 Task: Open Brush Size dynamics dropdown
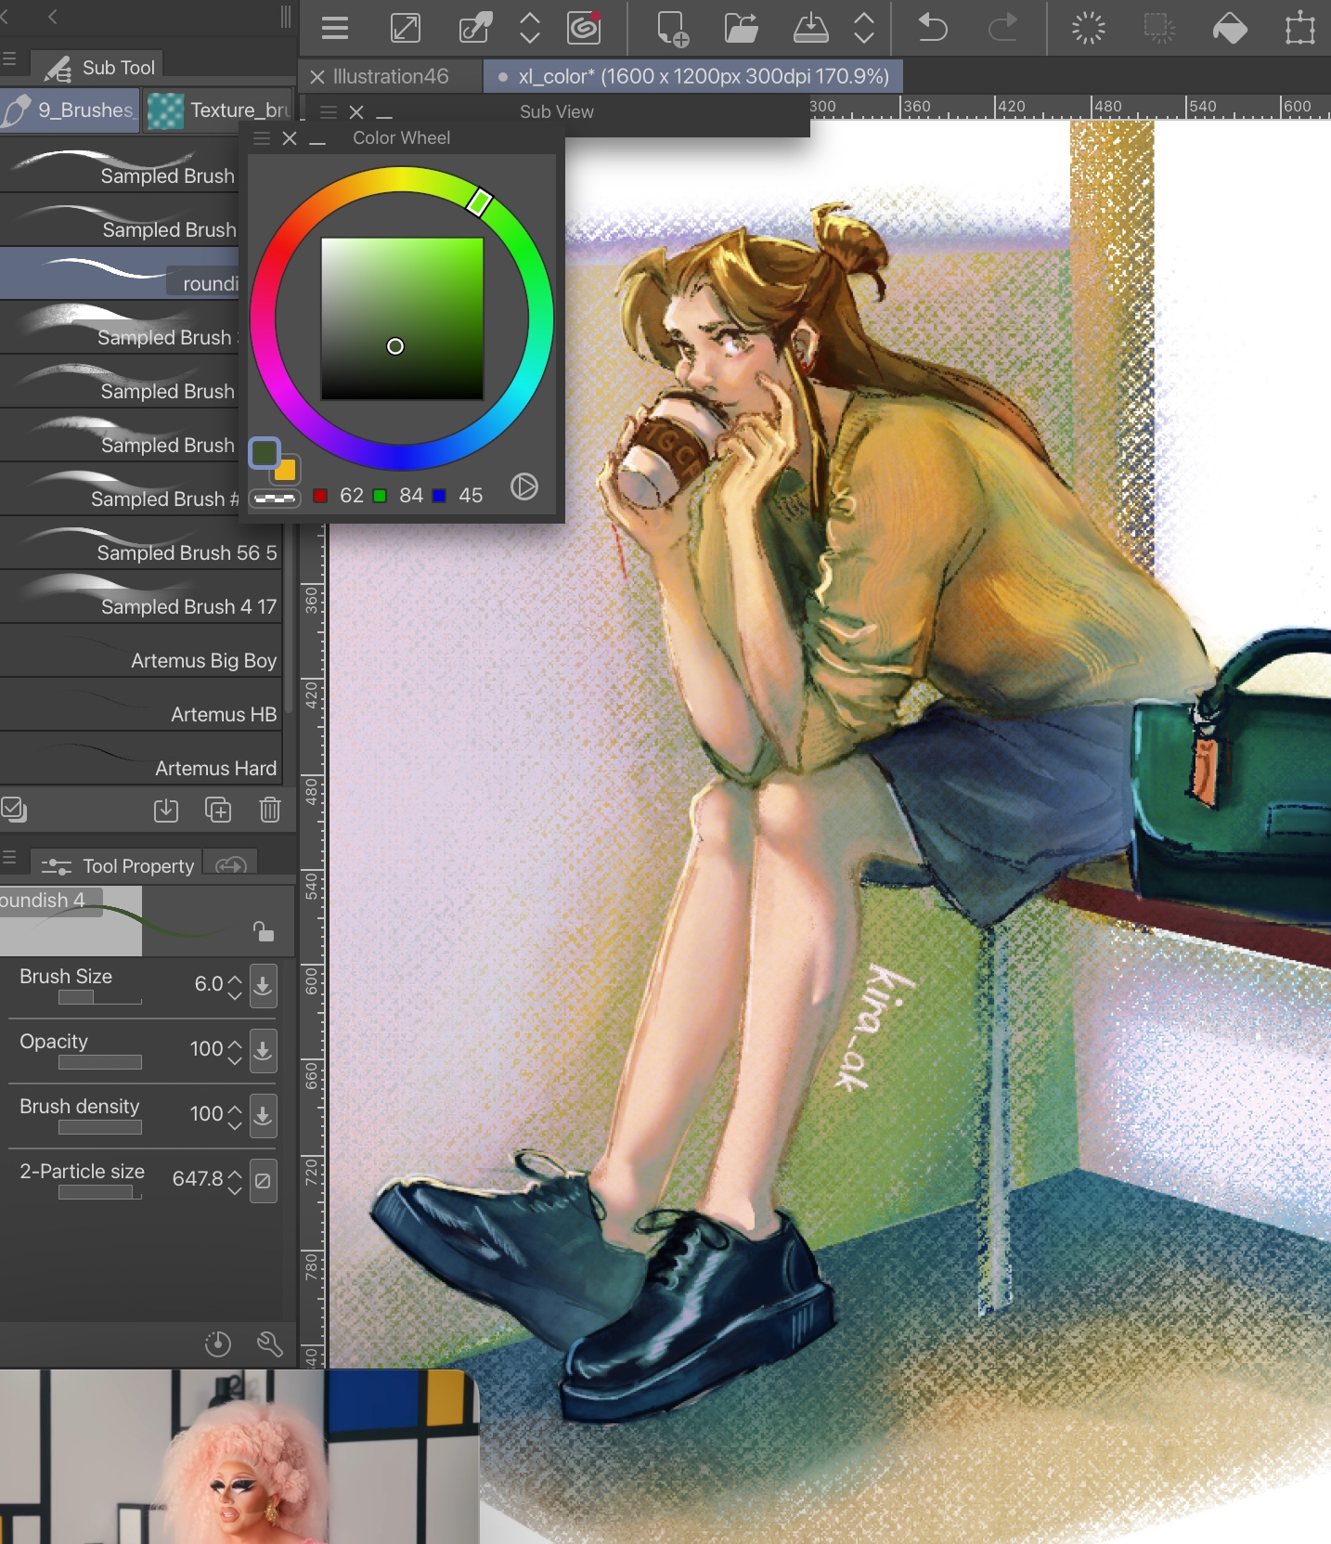tap(264, 985)
